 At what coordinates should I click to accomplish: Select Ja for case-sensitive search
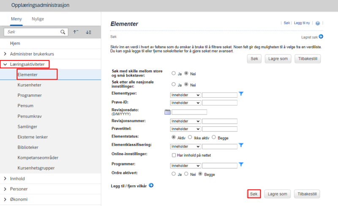174,73
